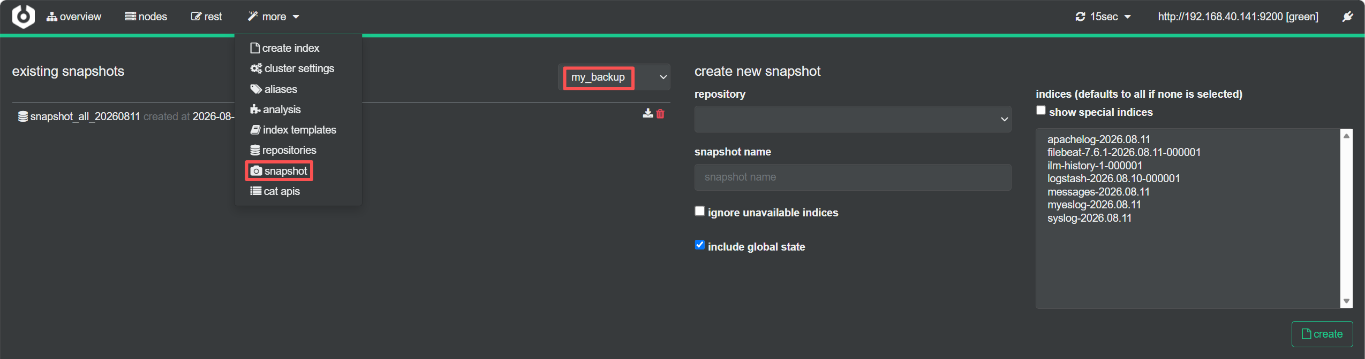Choose repositories in the more menu

pyautogui.click(x=283, y=150)
